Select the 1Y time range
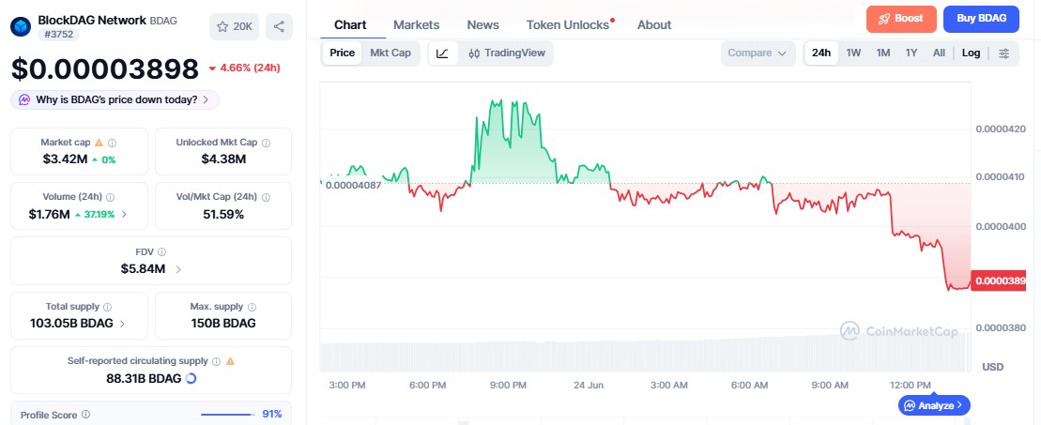 tap(911, 53)
